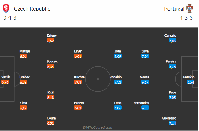Select player Hlozek
This screenshot has width=199, height=131.
pyautogui.click(x=79, y=103)
